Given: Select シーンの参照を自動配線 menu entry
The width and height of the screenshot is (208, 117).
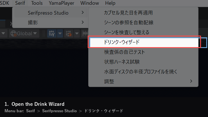Looking at the screenshot, I should click(143, 22).
